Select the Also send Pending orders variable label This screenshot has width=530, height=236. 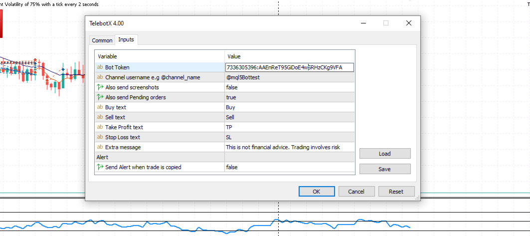(136, 97)
